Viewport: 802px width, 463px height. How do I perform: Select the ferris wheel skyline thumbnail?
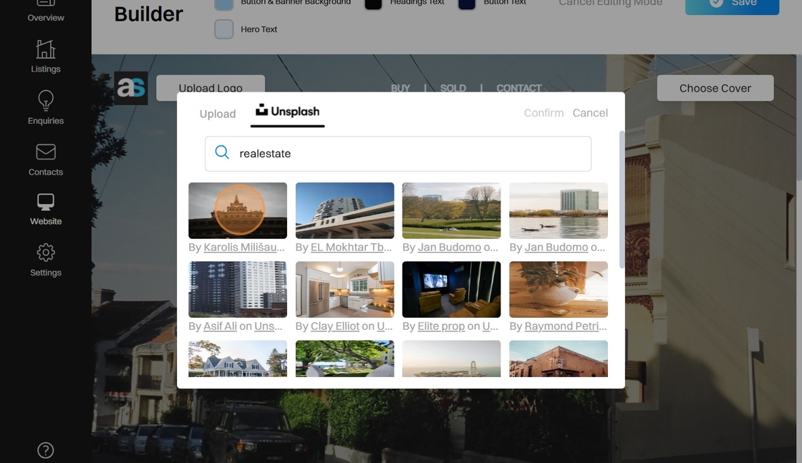click(452, 359)
